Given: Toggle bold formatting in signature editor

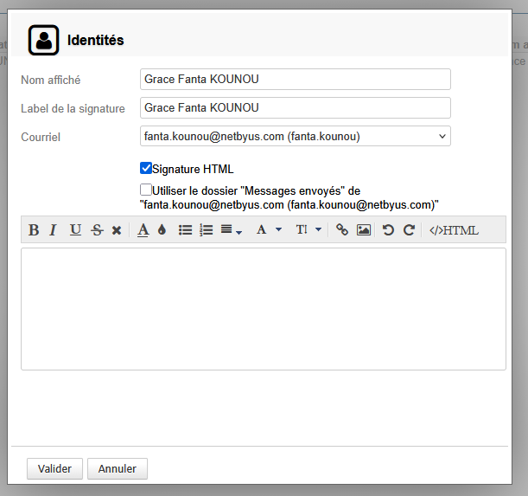Looking at the screenshot, I should pyautogui.click(x=34, y=230).
